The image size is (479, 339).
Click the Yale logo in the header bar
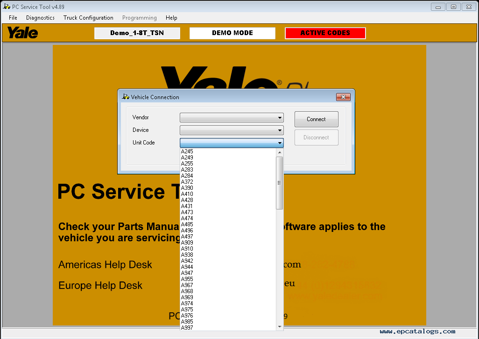point(22,33)
